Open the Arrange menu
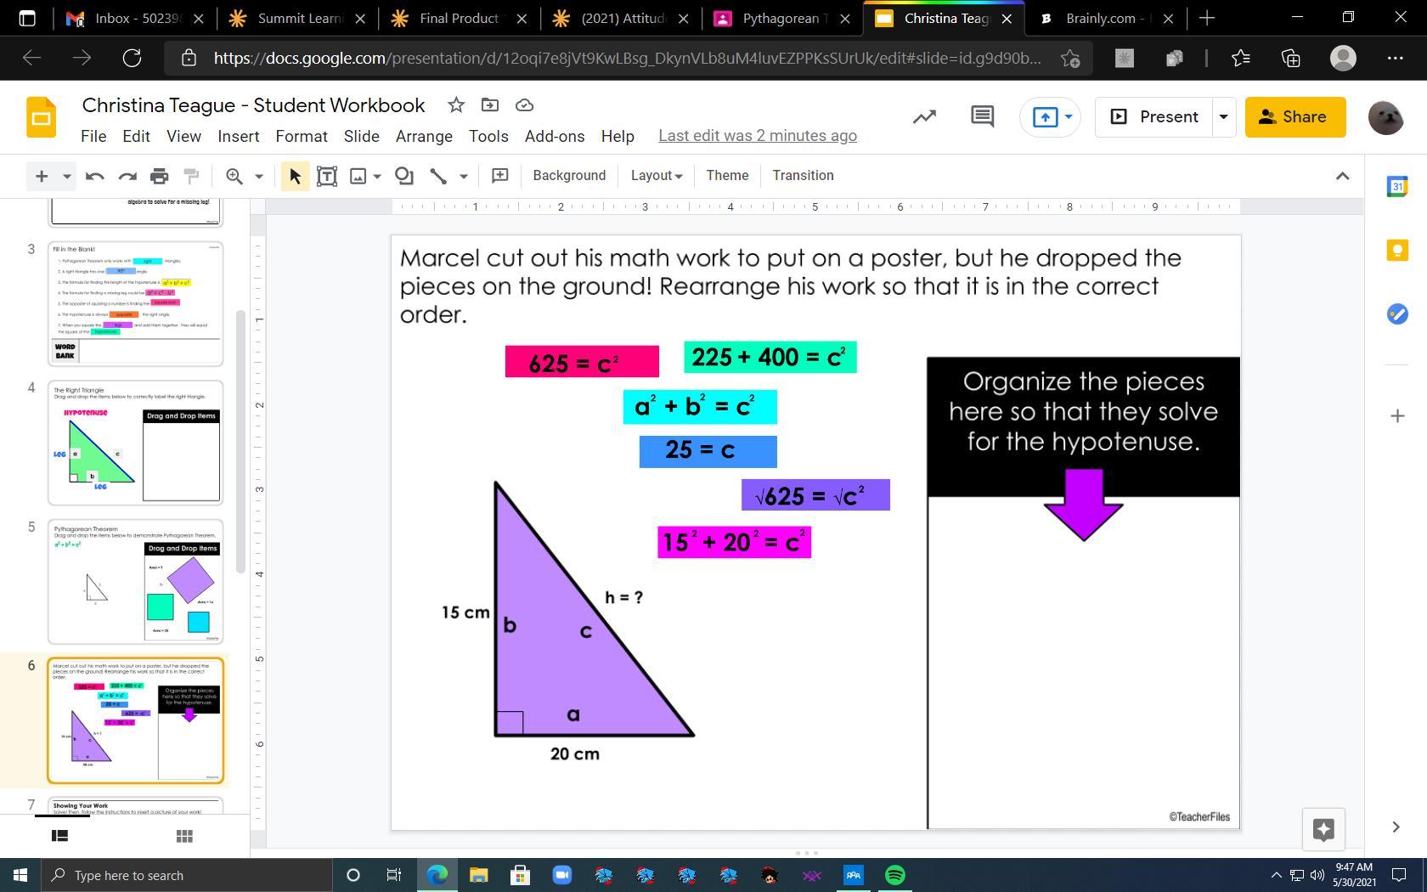The image size is (1427, 892). (x=424, y=136)
